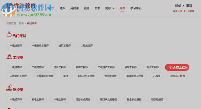This screenshot has height=109, width=201.
Task: Select the BIM category pill
Action: point(66,76)
